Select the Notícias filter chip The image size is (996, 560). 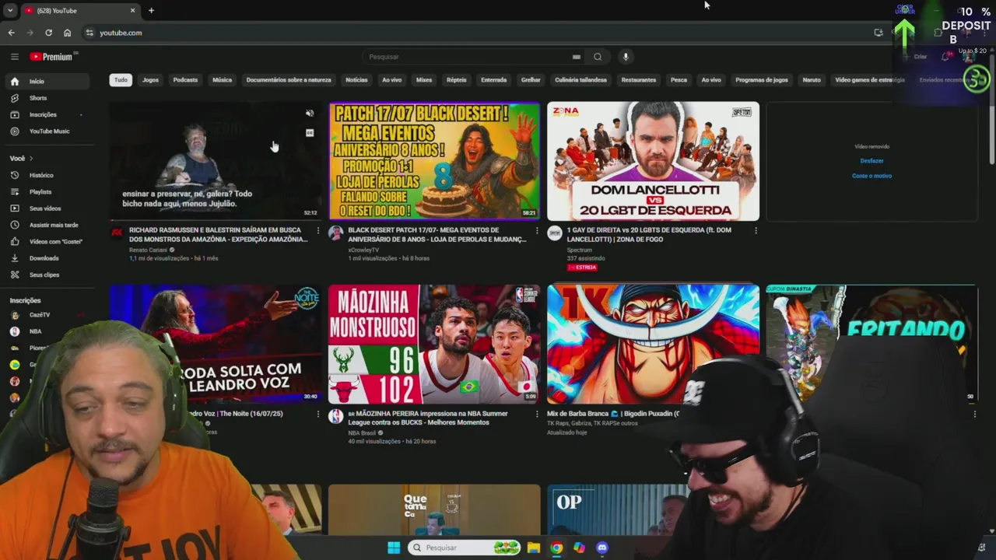pyautogui.click(x=356, y=79)
